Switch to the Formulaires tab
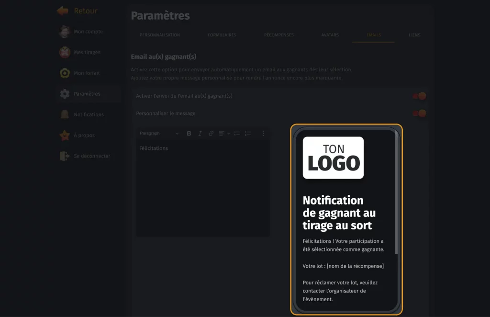 click(x=222, y=35)
